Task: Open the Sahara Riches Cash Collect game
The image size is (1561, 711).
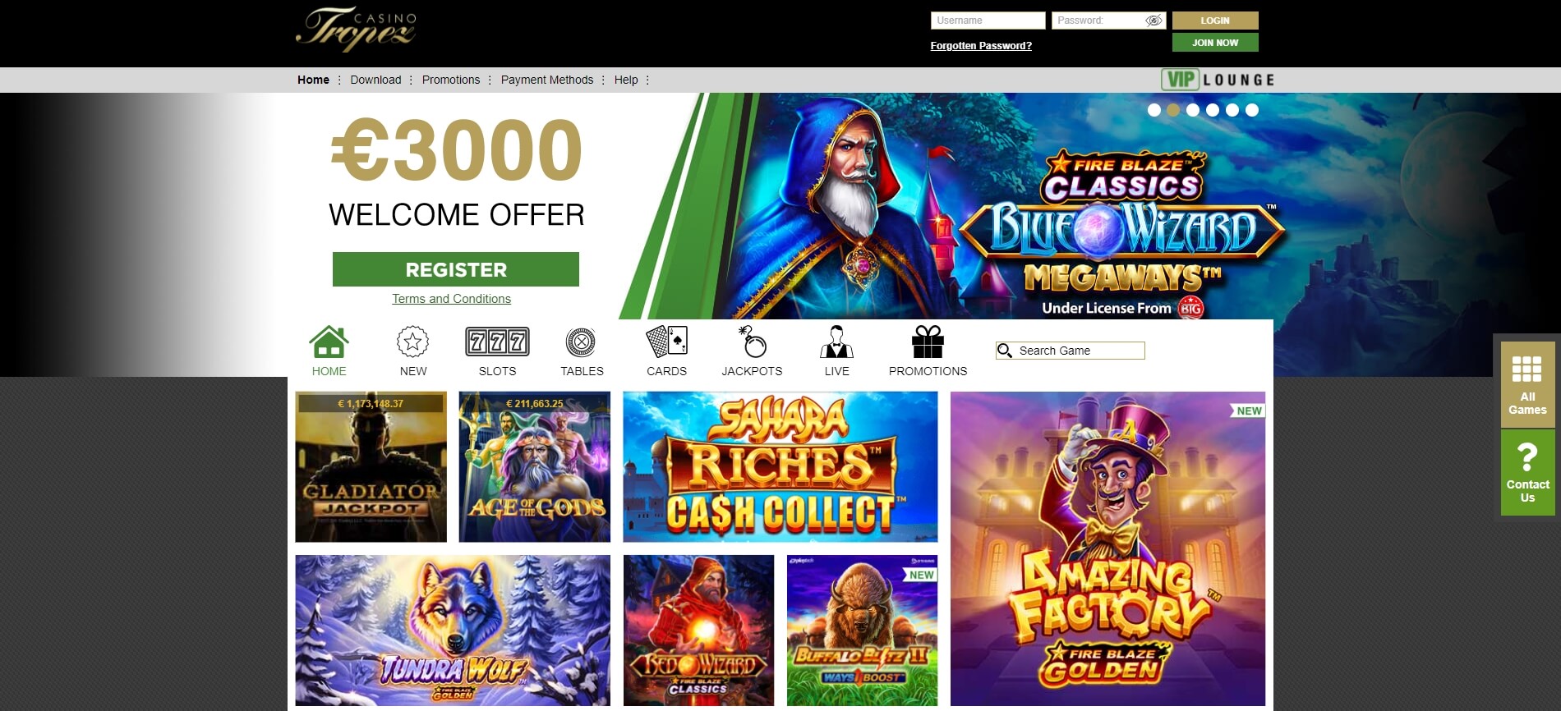Action: 780,466
